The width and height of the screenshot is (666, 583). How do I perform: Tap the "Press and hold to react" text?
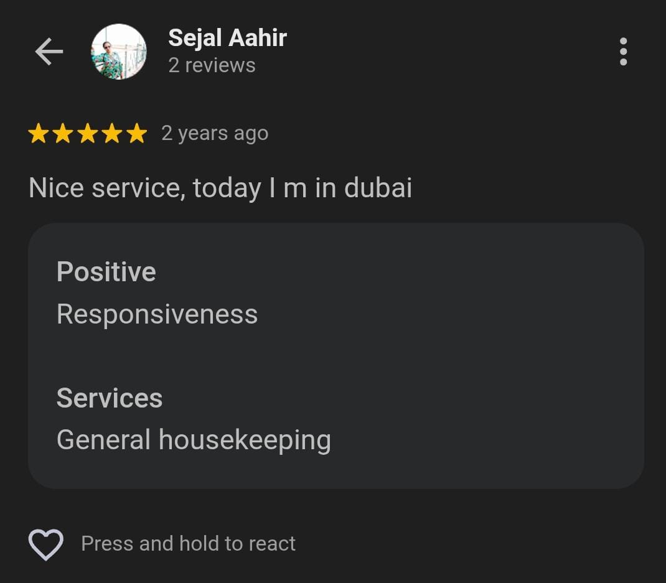[188, 544]
